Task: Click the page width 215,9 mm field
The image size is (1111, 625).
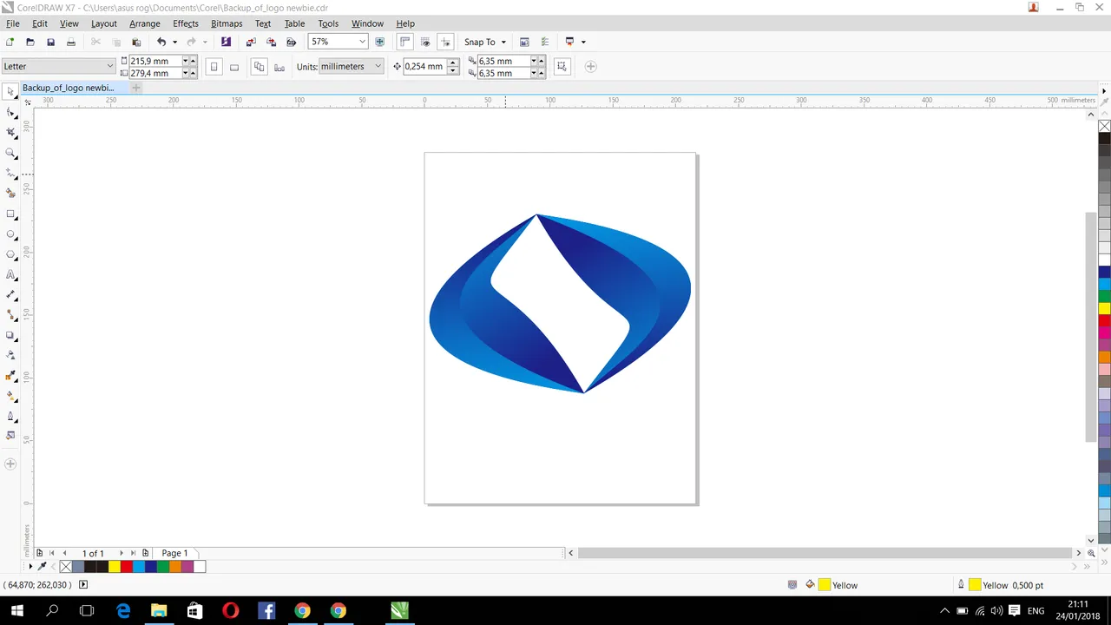Action: [154, 61]
